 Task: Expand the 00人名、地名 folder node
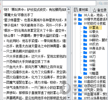click(x=75, y=15)
